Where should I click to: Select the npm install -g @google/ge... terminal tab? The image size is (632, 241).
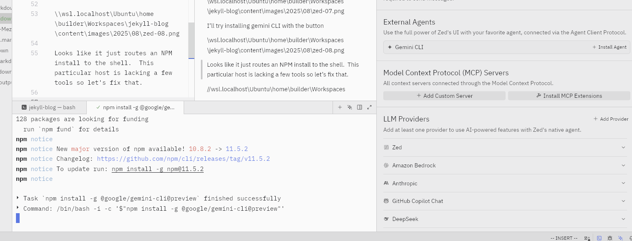coord(135,107)
